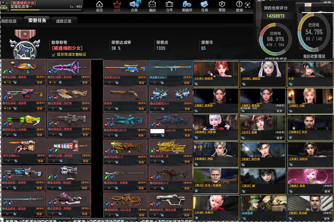This screenshot has height=222, width=334.
Task: Select the 【管家】亚巴顿 character portrait
Action: click(x=263, y=149)
